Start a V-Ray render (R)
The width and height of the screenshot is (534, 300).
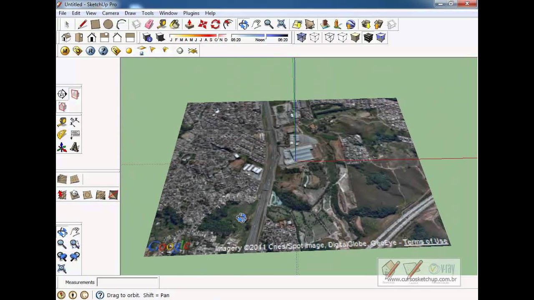coord(91,51)
